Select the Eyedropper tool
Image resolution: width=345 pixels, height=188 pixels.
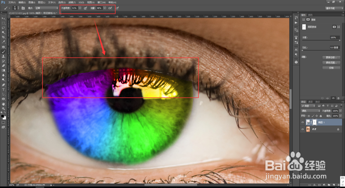[x=3, y=42]
